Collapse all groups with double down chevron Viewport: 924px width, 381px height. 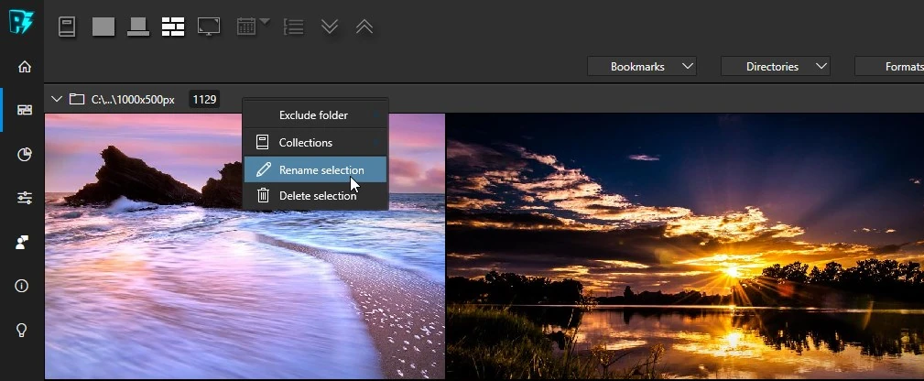330,27
